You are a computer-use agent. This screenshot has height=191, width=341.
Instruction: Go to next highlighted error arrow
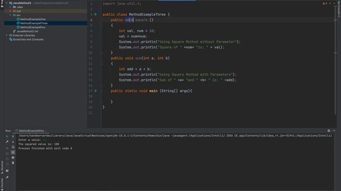point(334,3)
